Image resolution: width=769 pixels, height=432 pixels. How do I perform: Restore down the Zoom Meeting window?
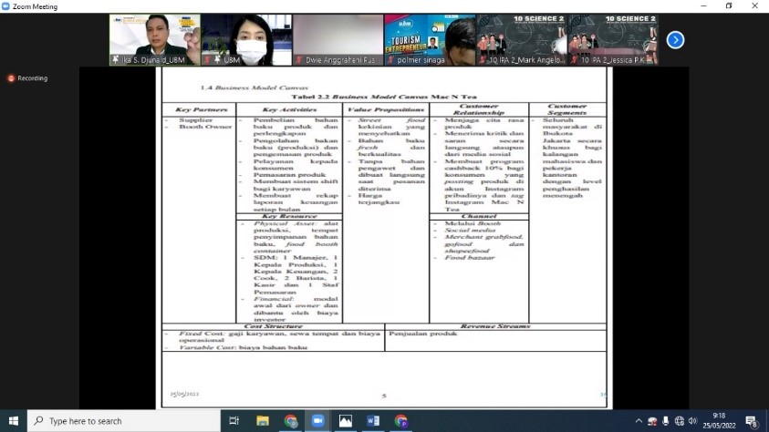click(729, 5)
